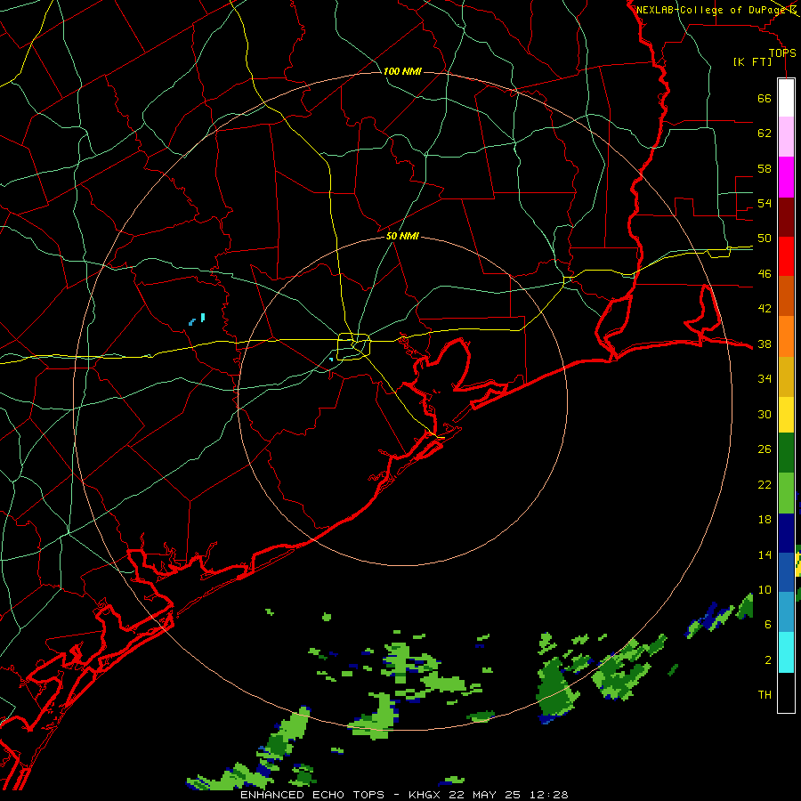Click the legend value "50"
801x801 pixels.
click(x=765, y=239)
